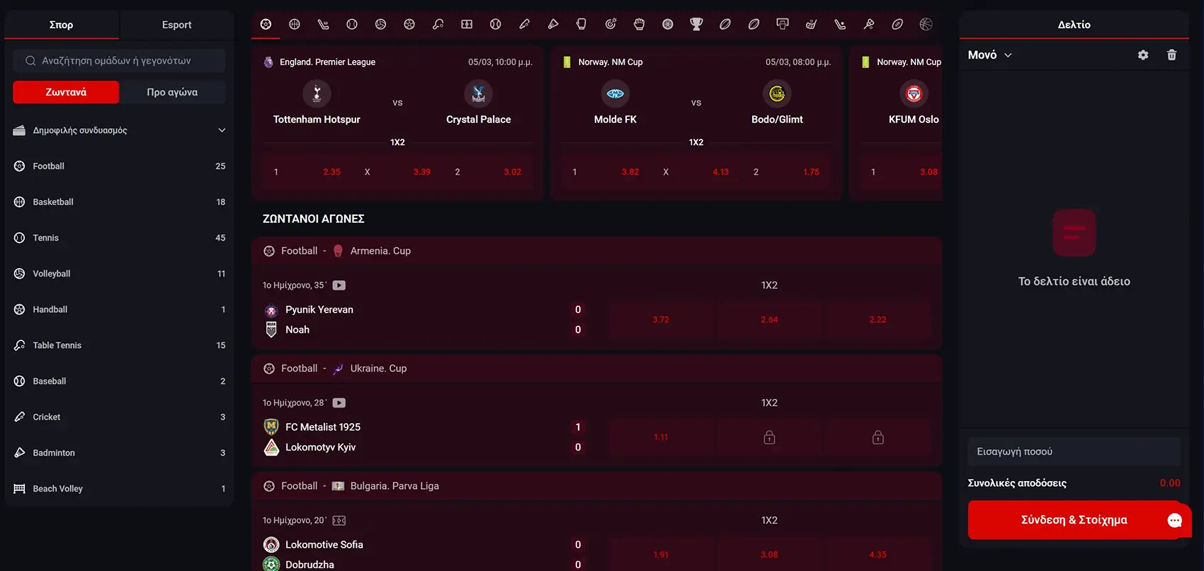Select Cricket in left sidebar list
The width and height of the screenshot is (1204, 571).
(x=119, y=417)
